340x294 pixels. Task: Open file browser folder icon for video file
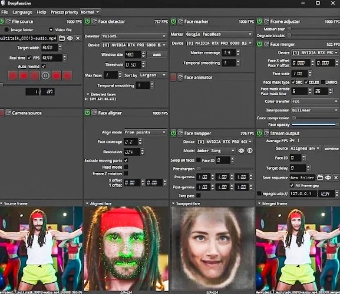62,38
